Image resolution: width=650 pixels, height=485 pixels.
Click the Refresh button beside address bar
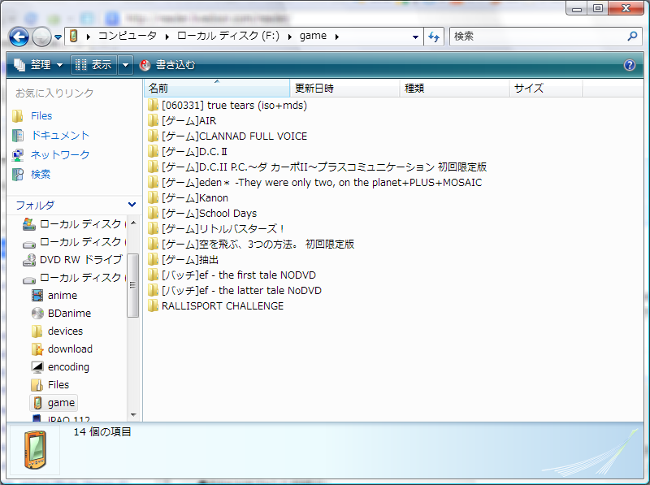(434, 37)
